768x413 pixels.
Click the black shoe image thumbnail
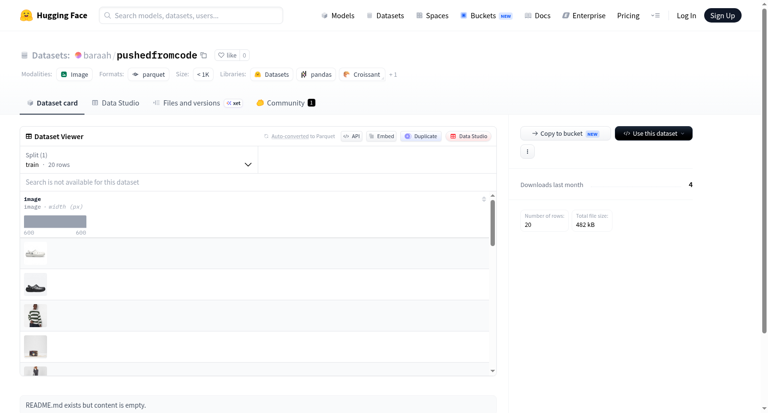(x=36, y=284)
